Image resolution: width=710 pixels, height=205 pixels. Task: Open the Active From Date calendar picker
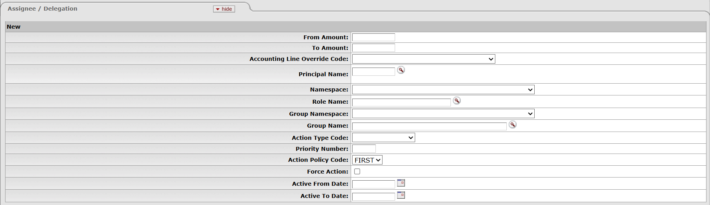coord(401,183)
